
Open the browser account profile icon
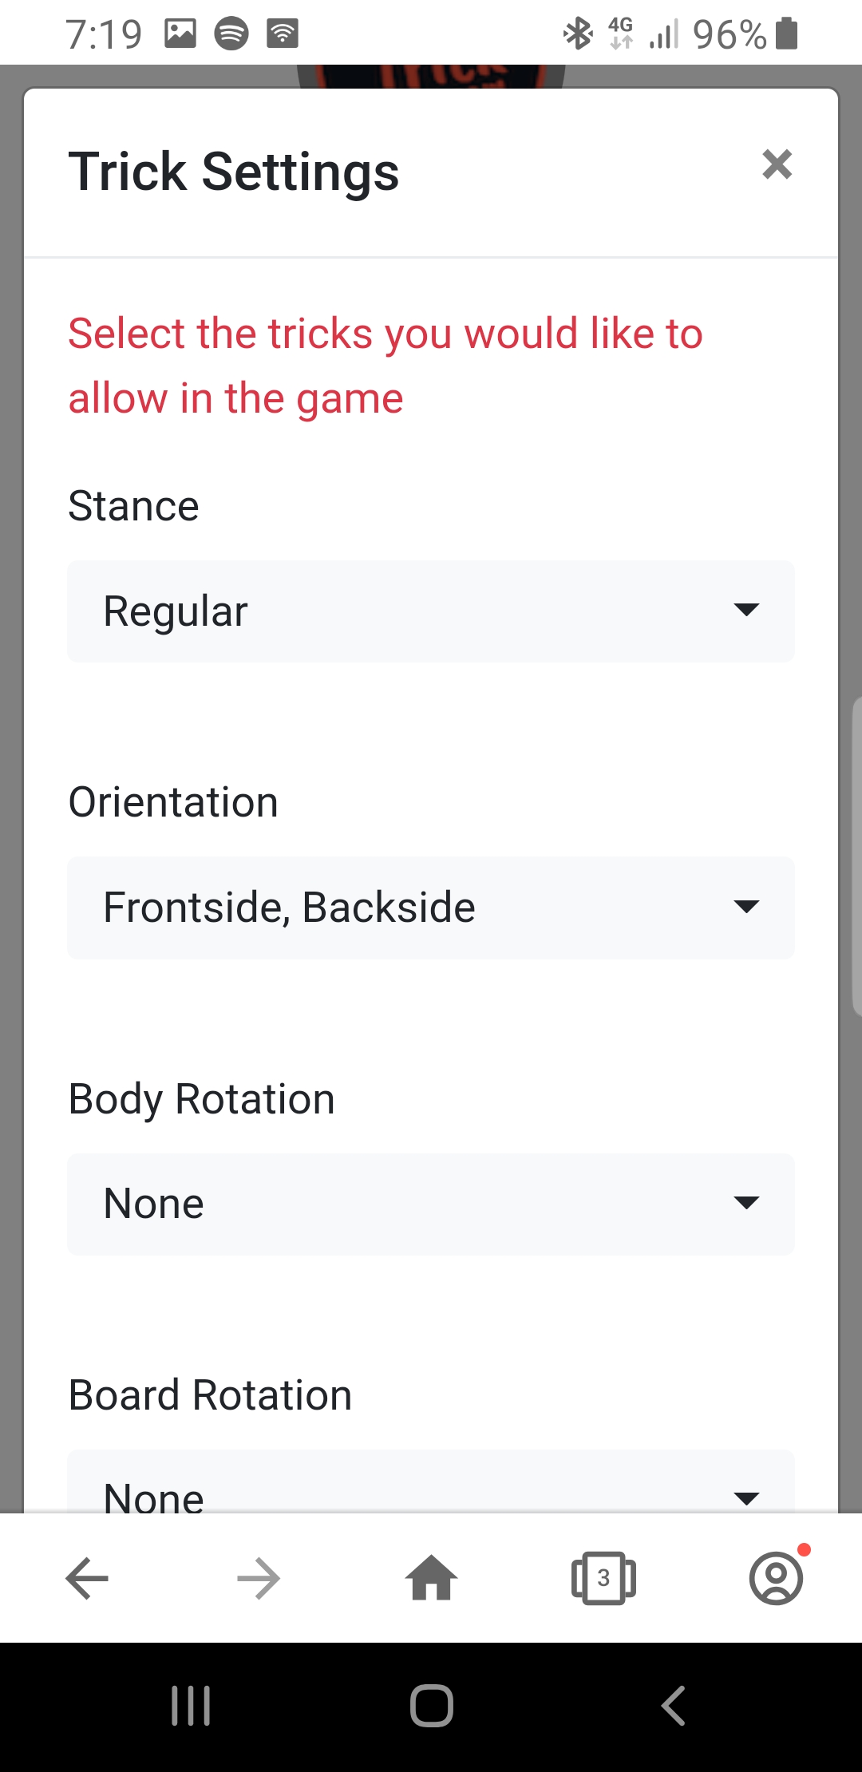pyautogui.click(x=776, y=1578)
